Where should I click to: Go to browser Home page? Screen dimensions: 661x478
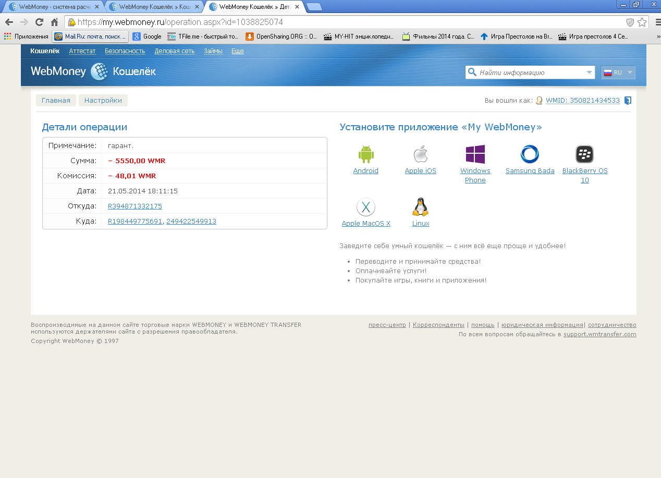point(54,22)
